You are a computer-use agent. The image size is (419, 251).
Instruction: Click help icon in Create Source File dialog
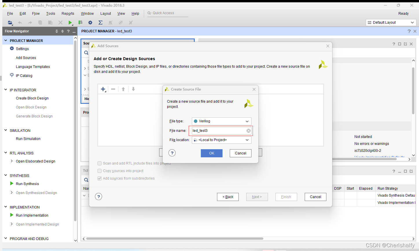coord(172,153)
